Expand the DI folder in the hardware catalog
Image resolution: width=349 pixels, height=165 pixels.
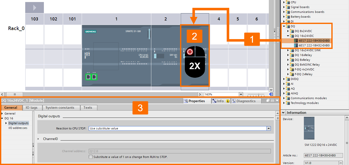tap(283, 21)
